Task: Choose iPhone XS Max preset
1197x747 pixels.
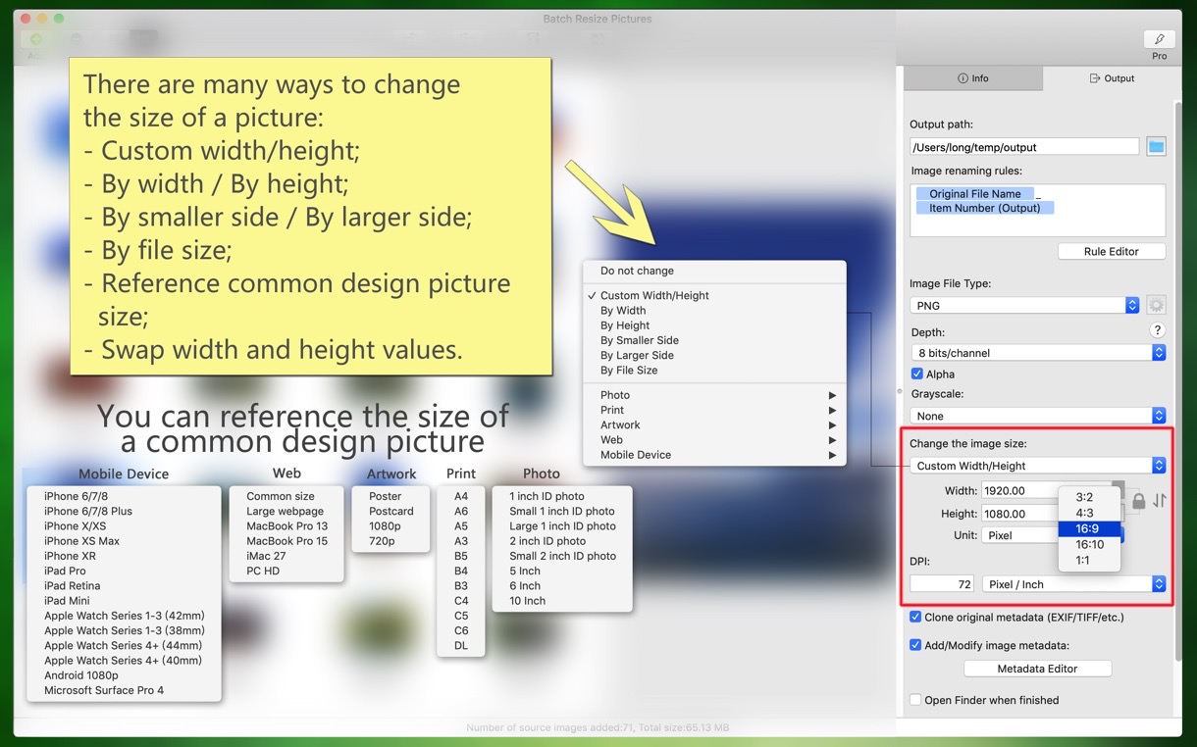Action: [82, 541]
